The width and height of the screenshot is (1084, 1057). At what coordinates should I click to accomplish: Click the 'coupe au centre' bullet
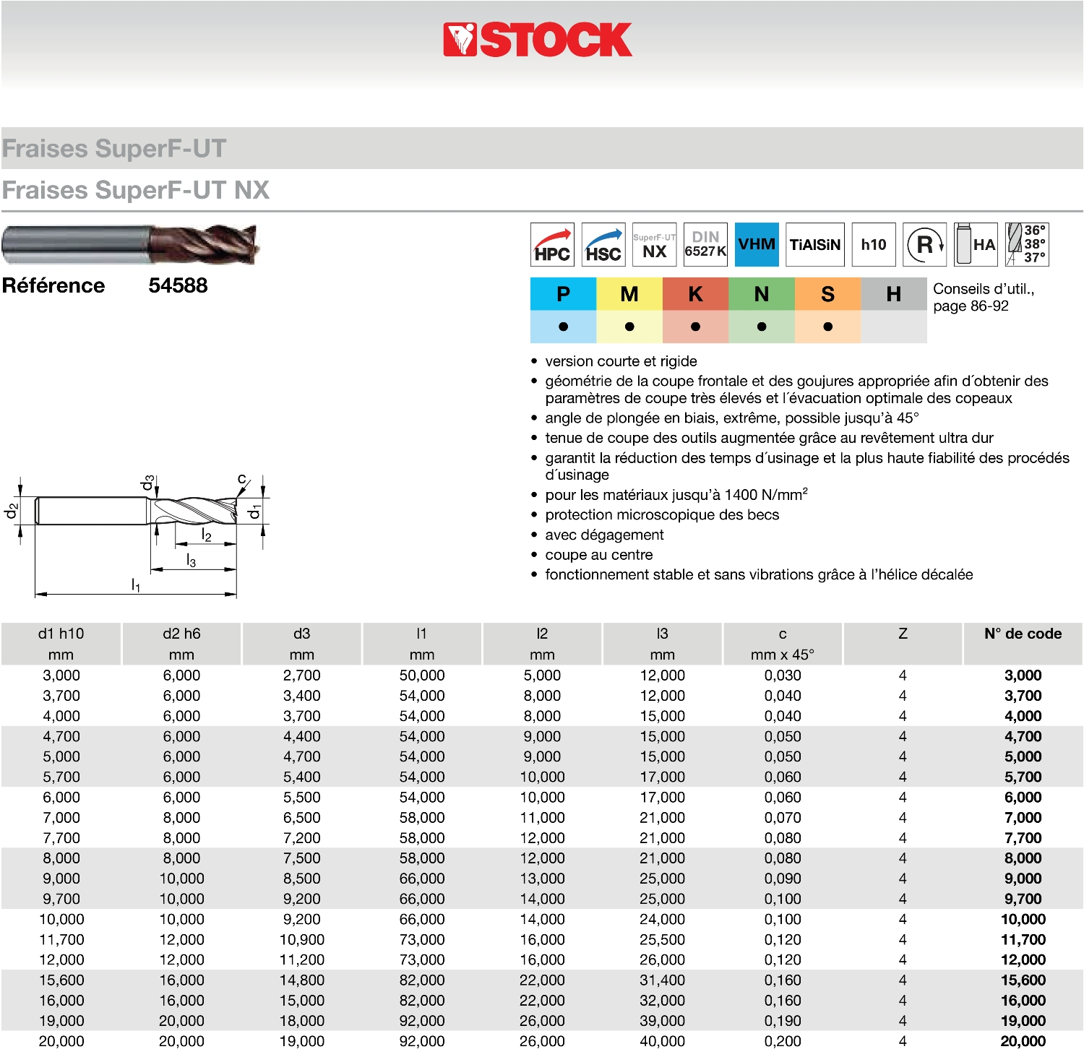tap(599, 555)
